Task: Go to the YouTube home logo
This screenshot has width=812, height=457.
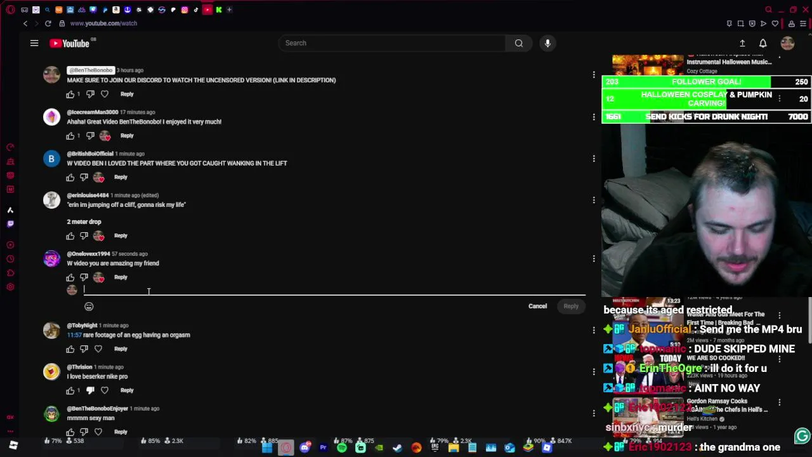Action: pyautogui.click(x=70, y=43)
